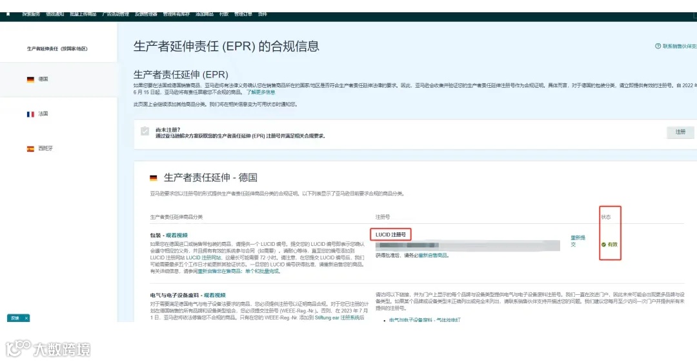Viewport: 697px width, 362px height.
Task: Click the LUCID 注册号 label
Action: click(x=390, y=234)
